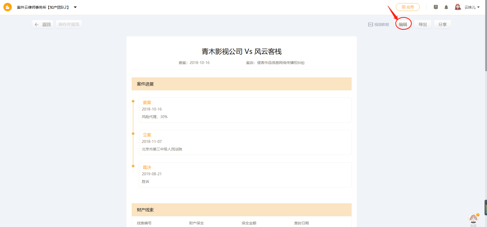Select the 立案 timeline marker dot
The image size is (487, 227).
[133, 134]
